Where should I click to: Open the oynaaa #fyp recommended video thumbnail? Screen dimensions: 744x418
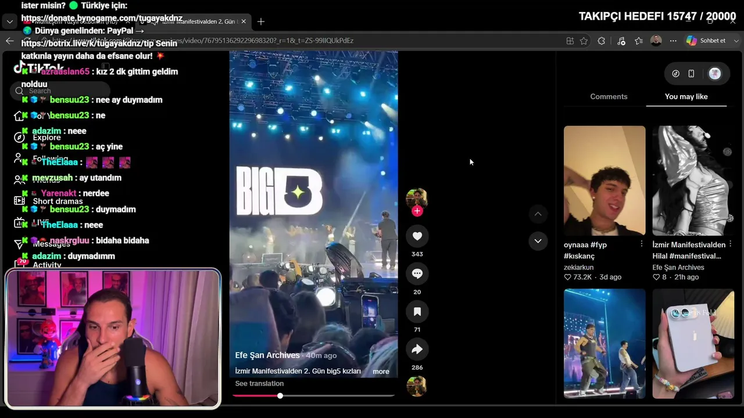[x=604, y=181]
